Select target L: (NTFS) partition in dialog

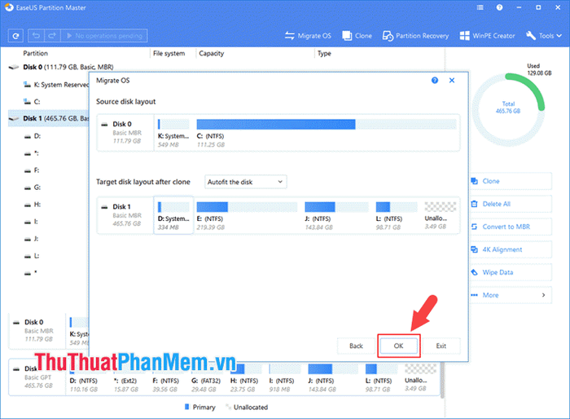click(x=396, y=215)
